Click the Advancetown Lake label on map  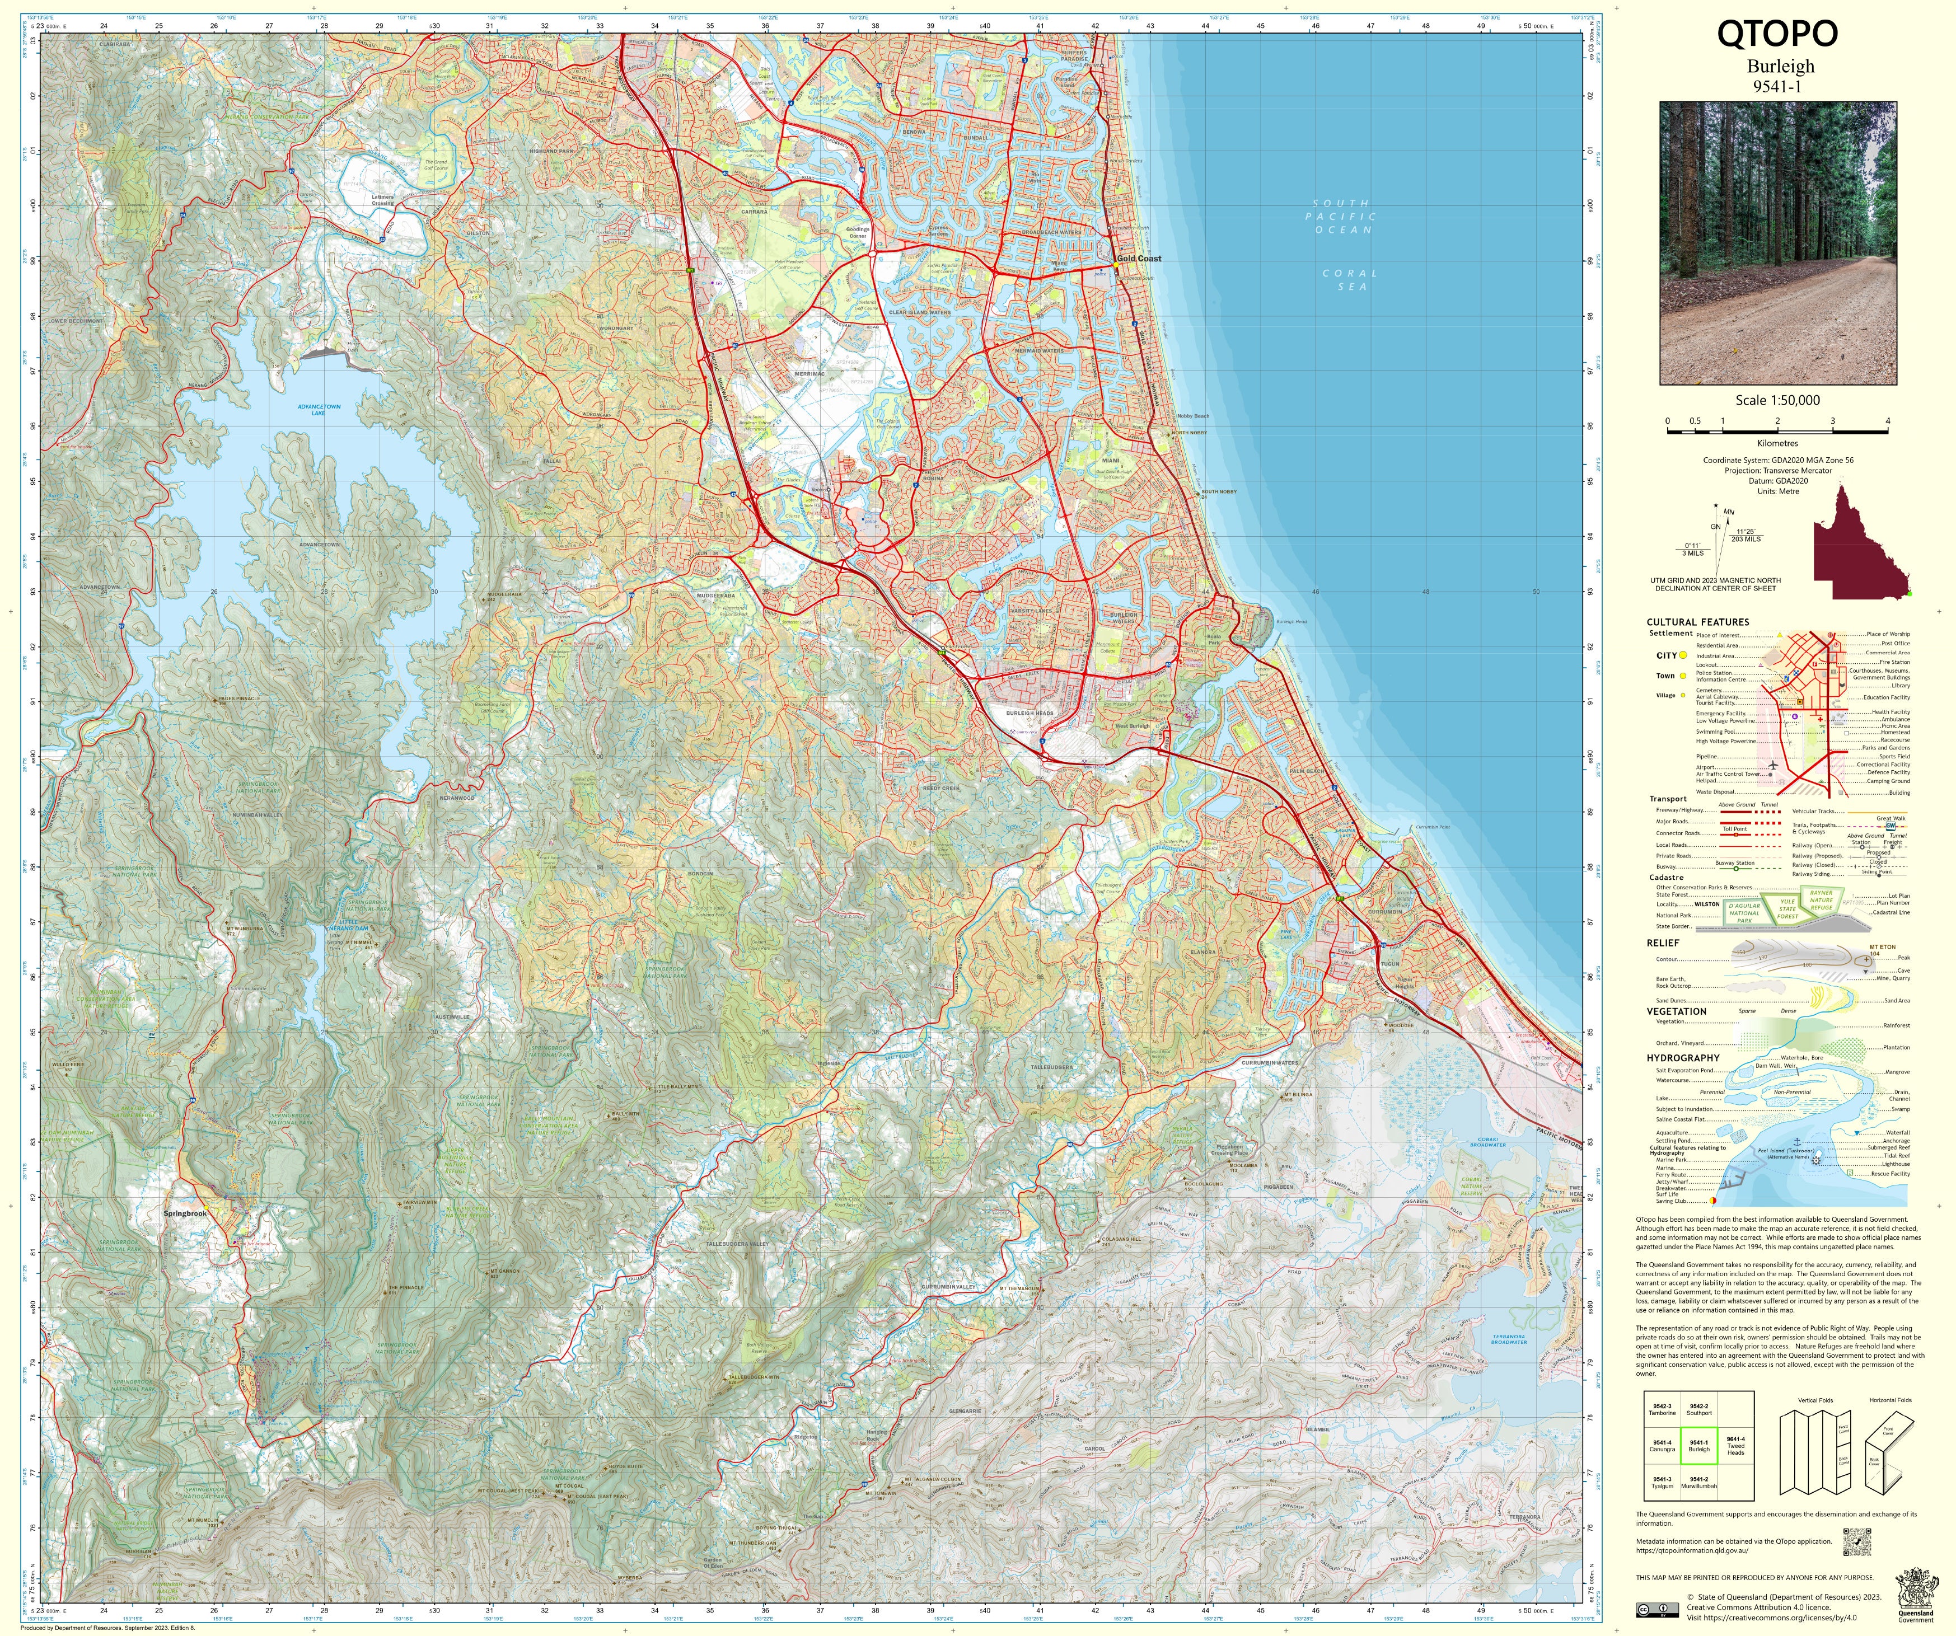click(320, 410)
